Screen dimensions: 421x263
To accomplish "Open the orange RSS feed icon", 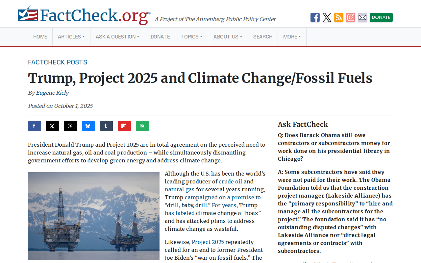I will (339, 17).
